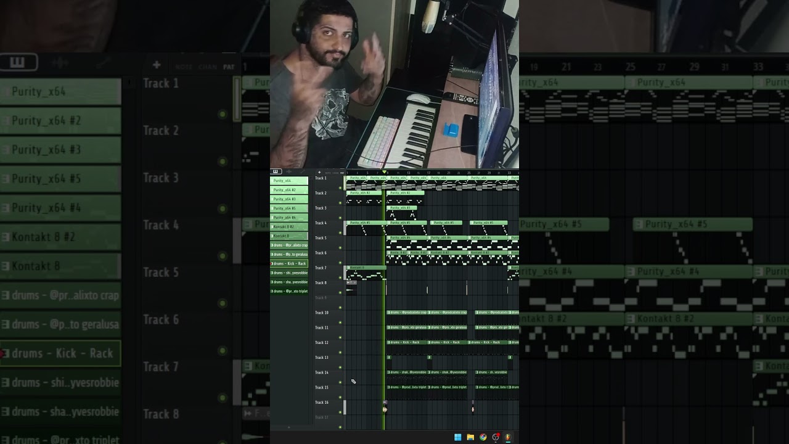
Task: Switch the playlist focus to CHAN
Action: (335, 173)
